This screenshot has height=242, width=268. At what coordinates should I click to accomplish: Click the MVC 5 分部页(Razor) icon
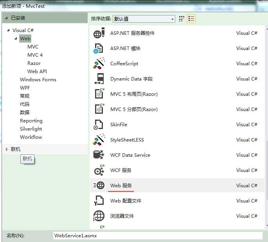click(100, 109)
